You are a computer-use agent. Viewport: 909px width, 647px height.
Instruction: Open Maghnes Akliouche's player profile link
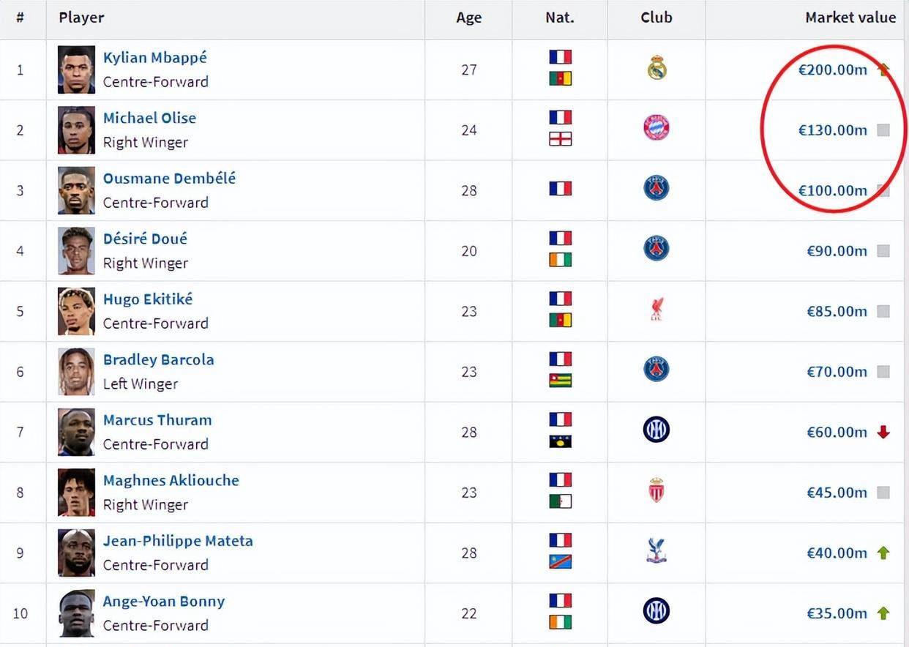pos(171,480)
